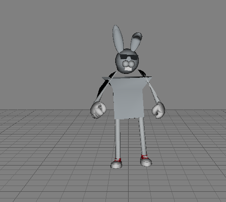Pick the angled leg on the screen's right
Viewport: 226px width, 202px height.
143,137
